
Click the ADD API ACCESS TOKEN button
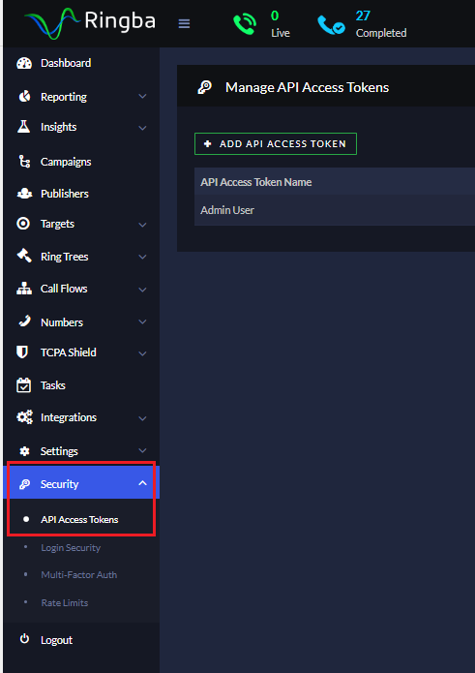[276, 143]
